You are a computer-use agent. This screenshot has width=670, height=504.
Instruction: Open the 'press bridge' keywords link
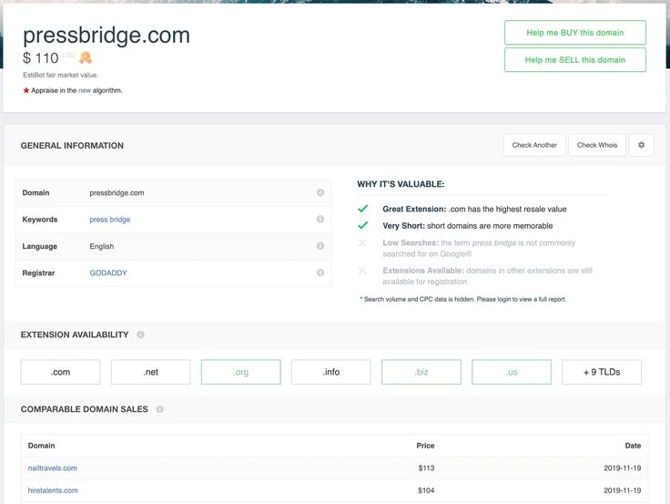click(x=110, y=220)
